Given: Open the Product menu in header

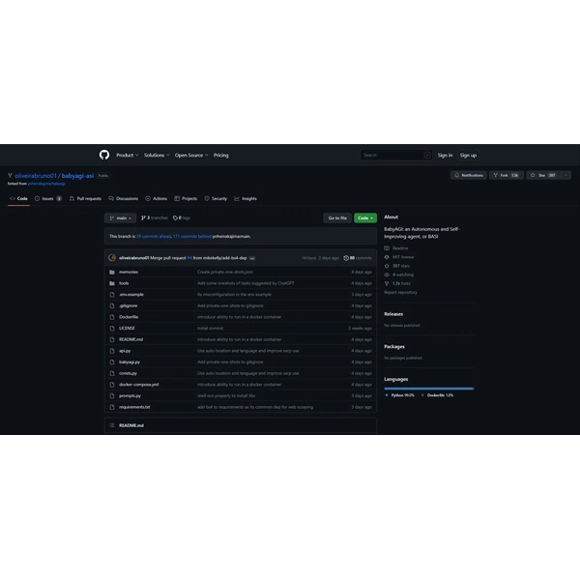Looking at the screenshot, I should pos(127,155).
